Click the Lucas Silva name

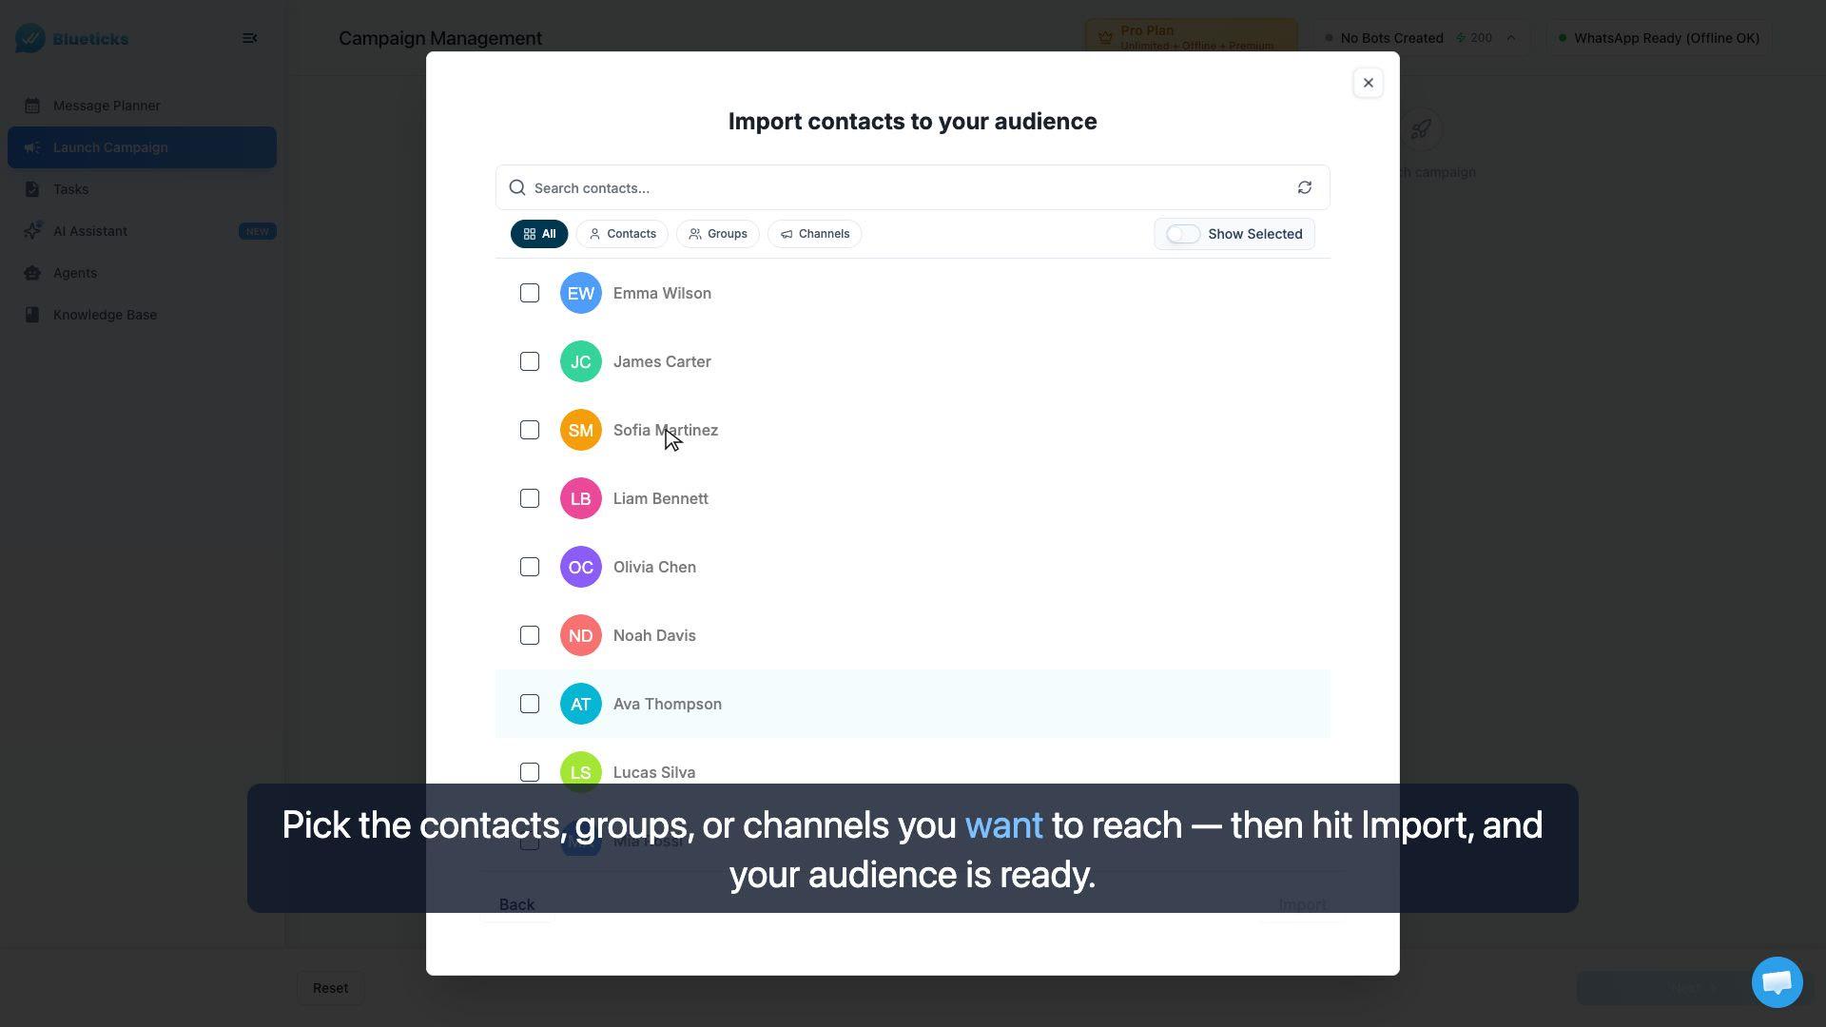[654, 772]
